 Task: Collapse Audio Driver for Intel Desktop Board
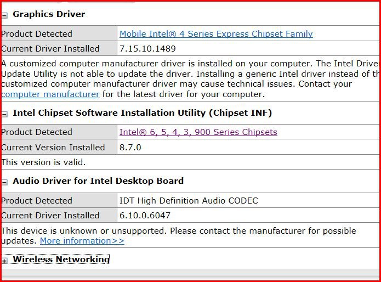coord(4,182)
